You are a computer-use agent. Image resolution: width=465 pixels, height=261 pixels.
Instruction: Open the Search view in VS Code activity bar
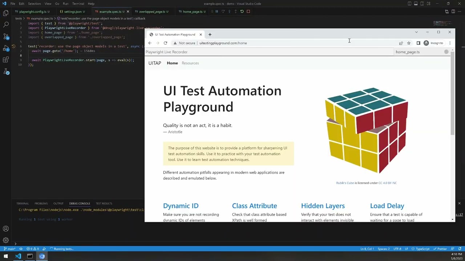pos(6,25)
